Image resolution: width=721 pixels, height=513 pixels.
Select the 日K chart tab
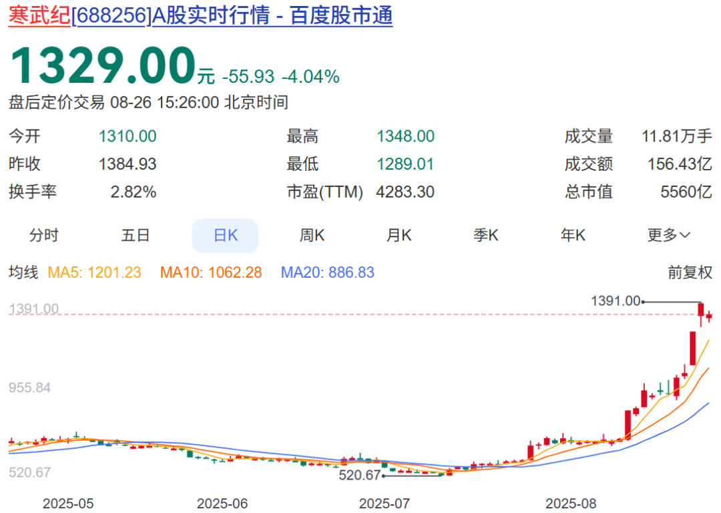pos(226,236)
